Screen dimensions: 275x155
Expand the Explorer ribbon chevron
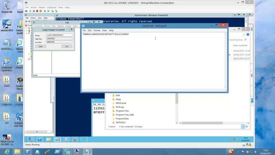(244, 34)
